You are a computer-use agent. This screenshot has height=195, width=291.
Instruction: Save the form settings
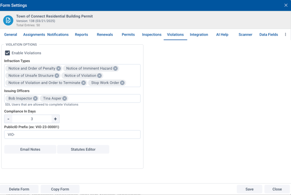click(x=249, y=189)
